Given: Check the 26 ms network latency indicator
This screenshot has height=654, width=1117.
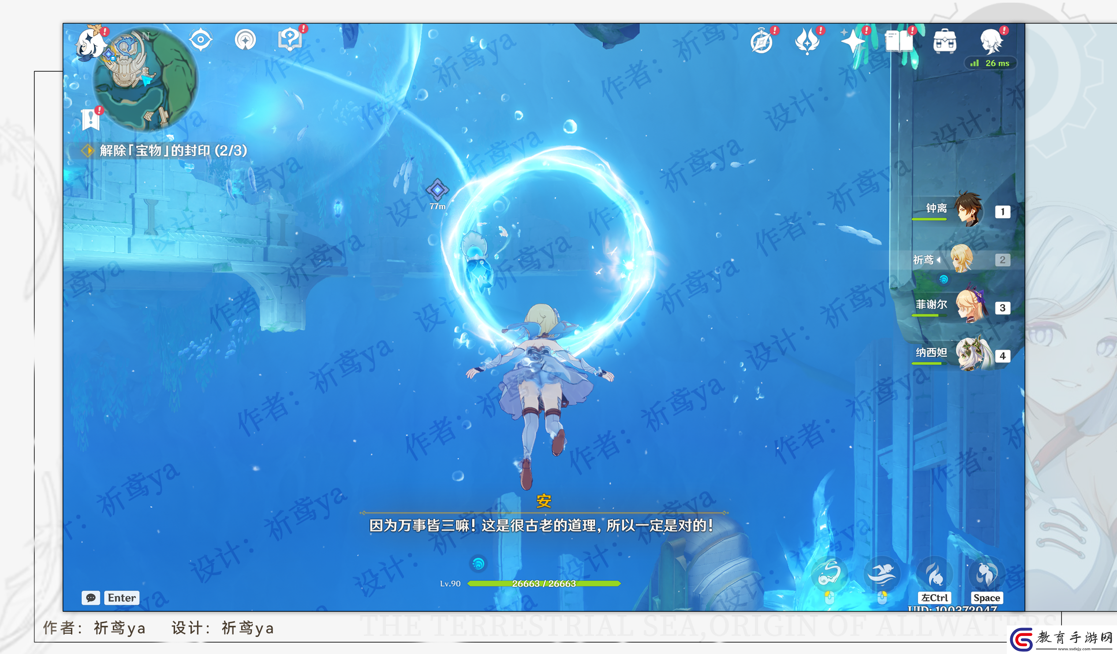Looking at the screenshot, I should point(991,63).
